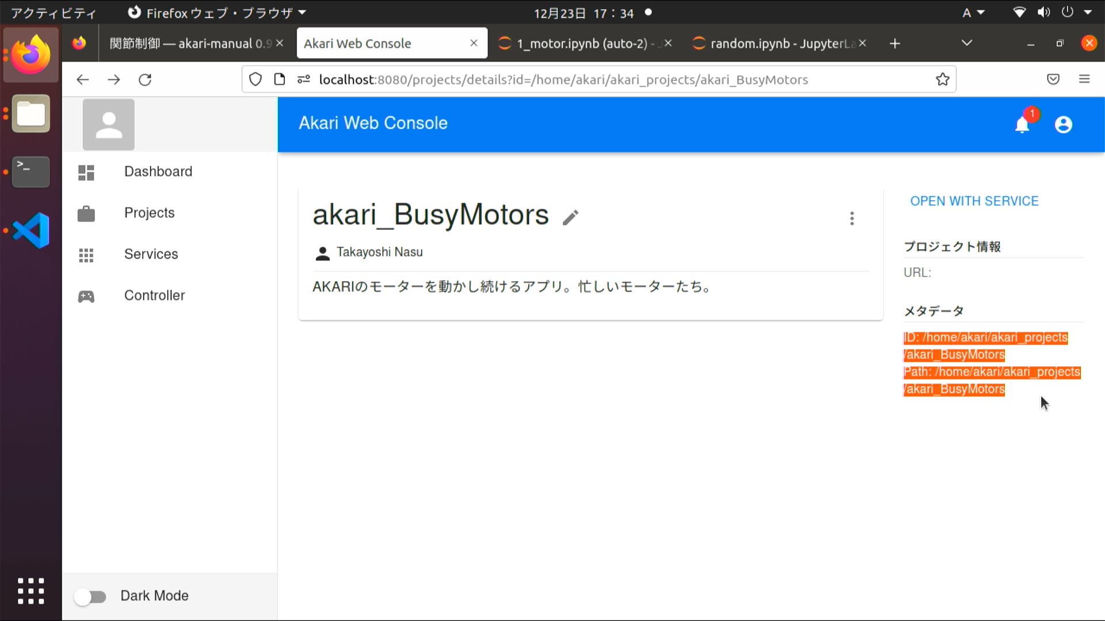Open the Firefox tab list chevron
Image resolution: width=1105 pixels, height=621 pixels.
967,43
